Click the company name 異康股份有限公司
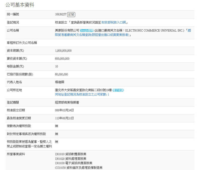The image size is (201, 170). point(67,30)
